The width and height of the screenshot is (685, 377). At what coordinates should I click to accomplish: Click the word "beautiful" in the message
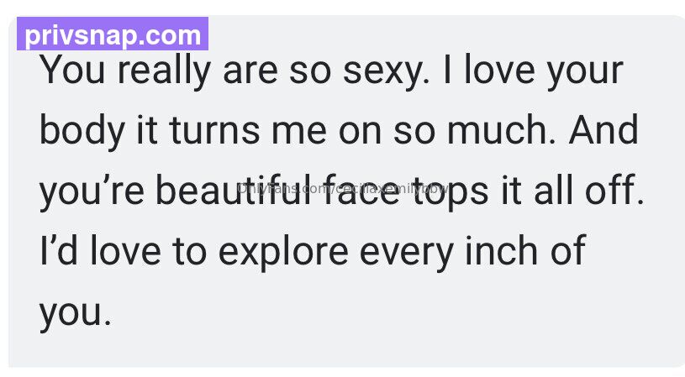point(234,190)
